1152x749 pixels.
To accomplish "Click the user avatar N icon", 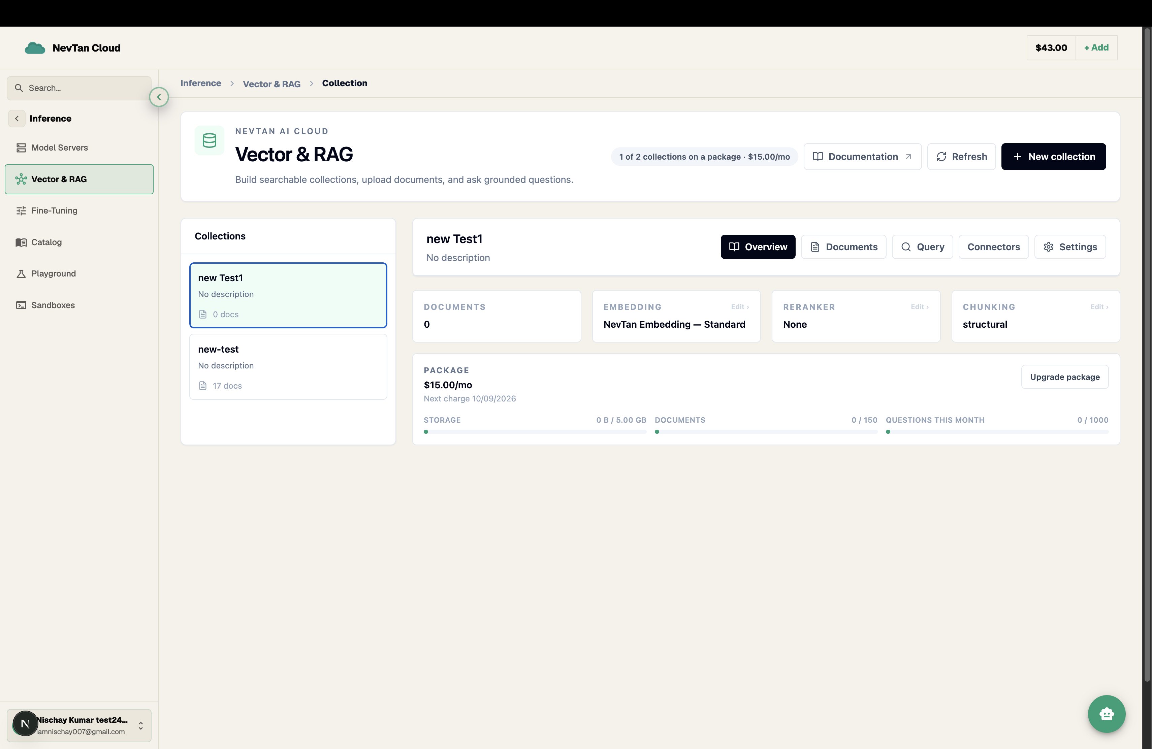I will (25, 724).
